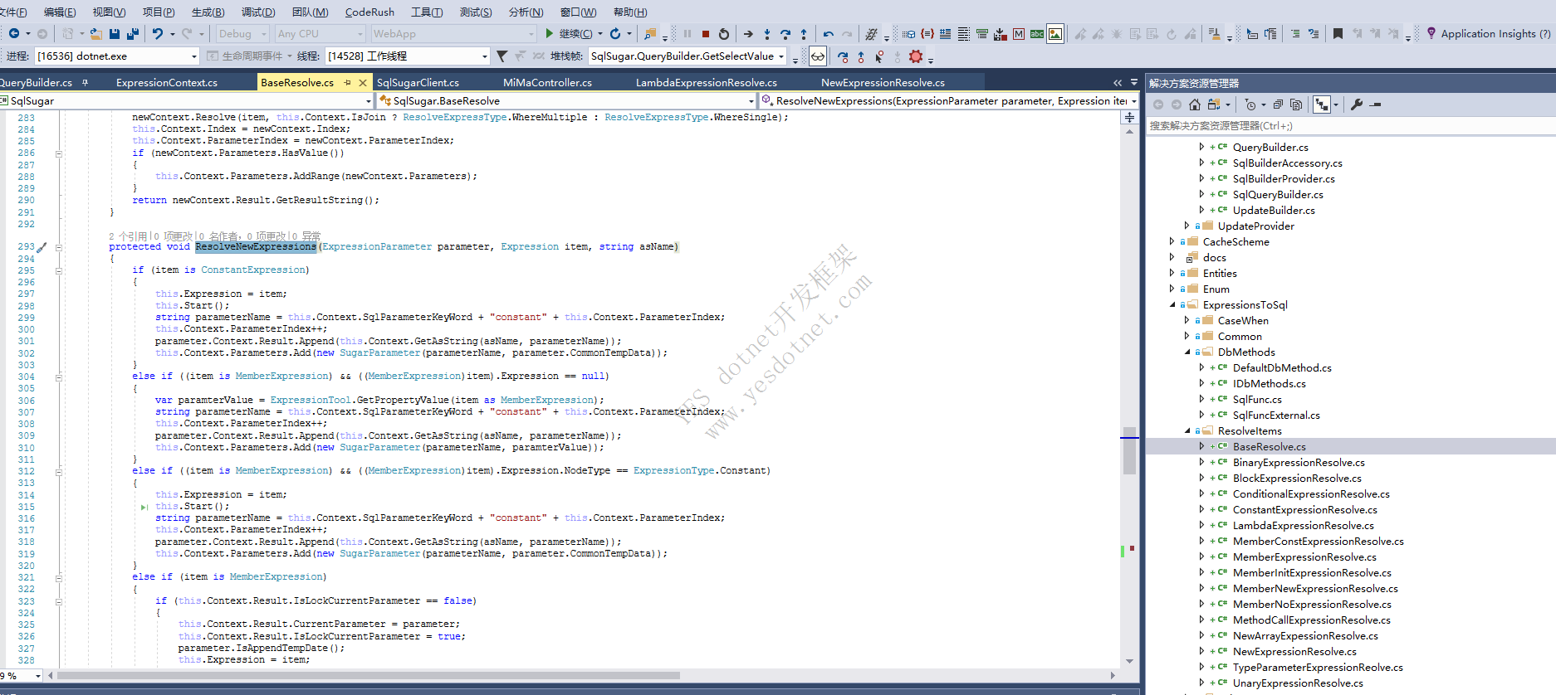The width and height of the screenshot is (1556, 695).
Task: Open the CodeRush menu
Action: coord(369,12)
